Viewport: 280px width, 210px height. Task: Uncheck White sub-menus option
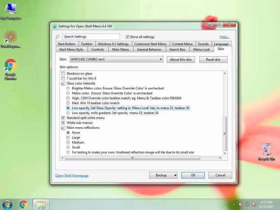click(63, 123)
